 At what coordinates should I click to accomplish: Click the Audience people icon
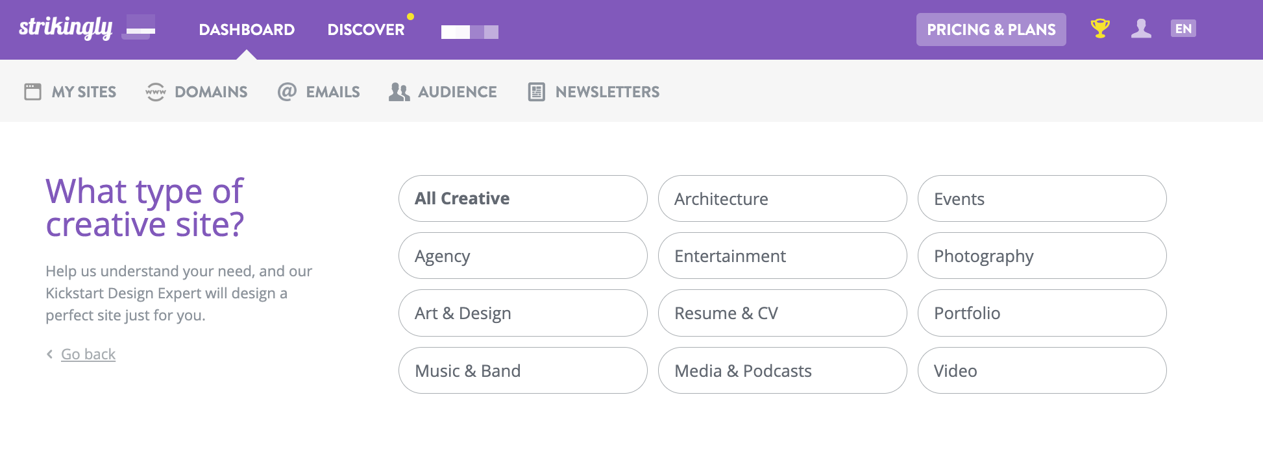[x=399, y=92]
